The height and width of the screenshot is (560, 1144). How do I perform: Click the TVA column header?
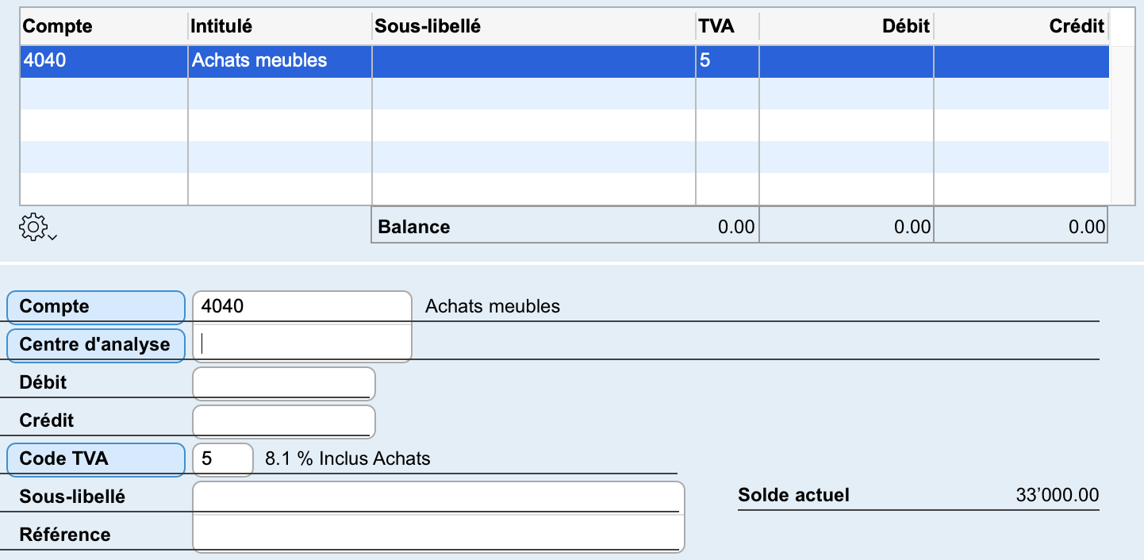tap(727, 26)
